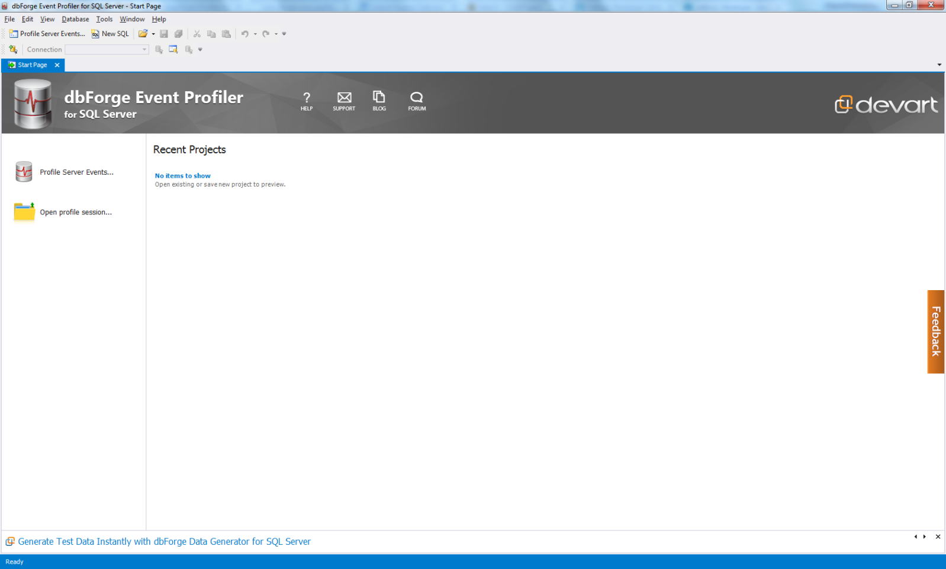Click the Ready status bar text
This screenshot has width=946, height=569.
(x=14, y=562)
